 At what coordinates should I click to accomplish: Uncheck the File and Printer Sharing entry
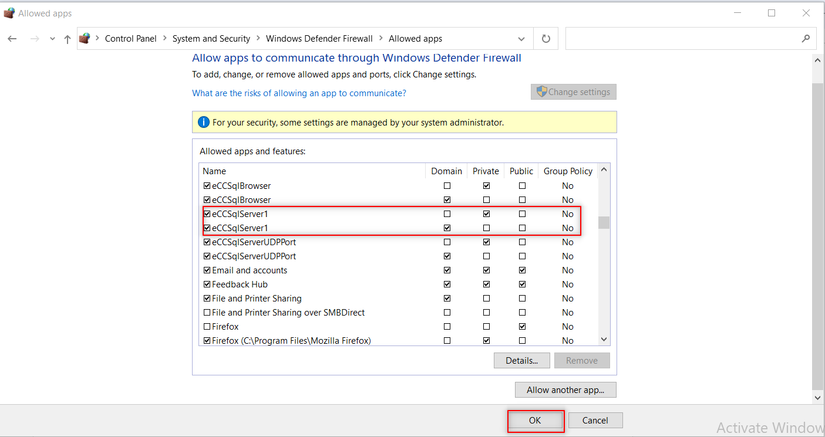207,299
